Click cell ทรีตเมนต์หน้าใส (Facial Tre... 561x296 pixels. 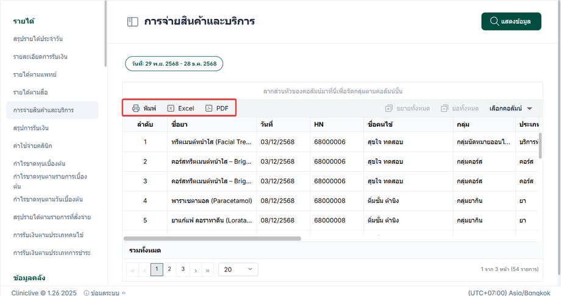212,142
